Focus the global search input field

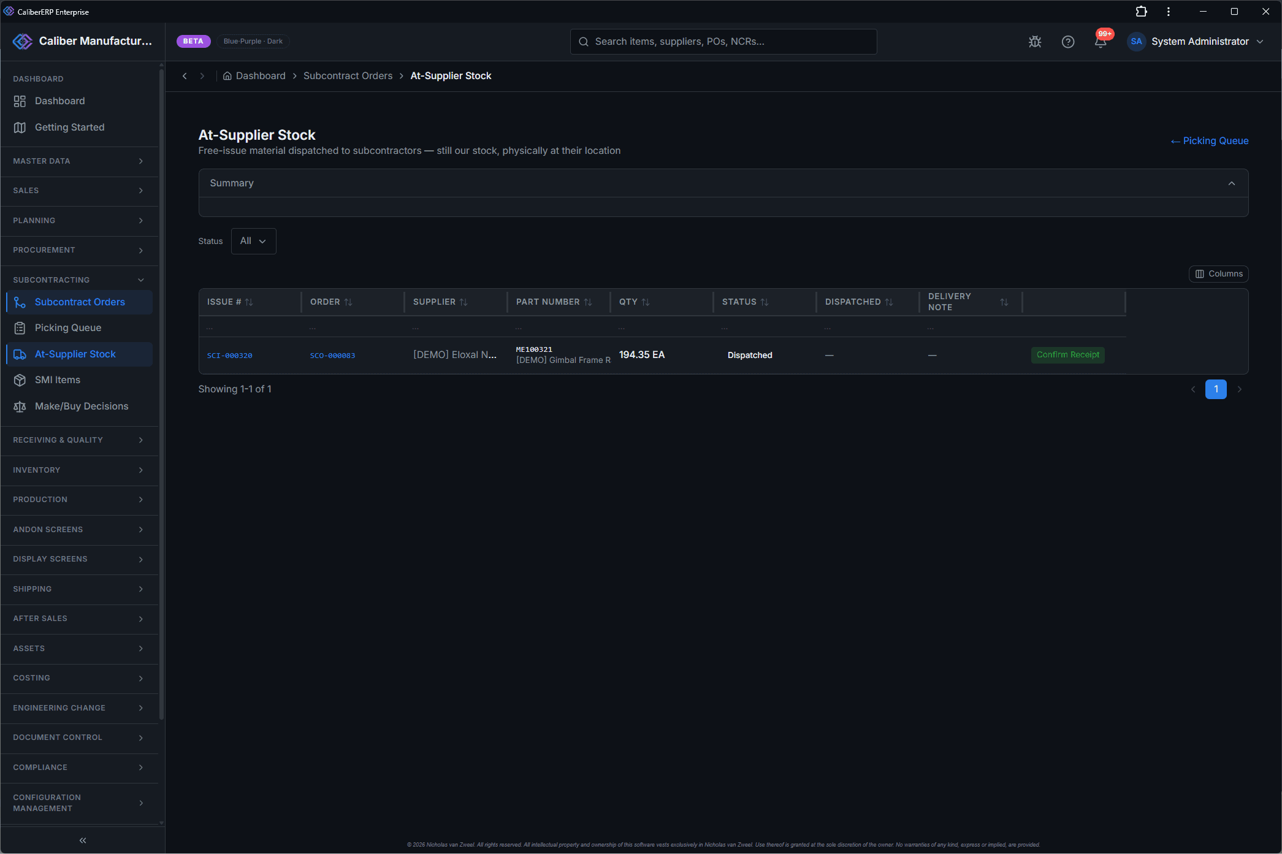pos(723,42)
